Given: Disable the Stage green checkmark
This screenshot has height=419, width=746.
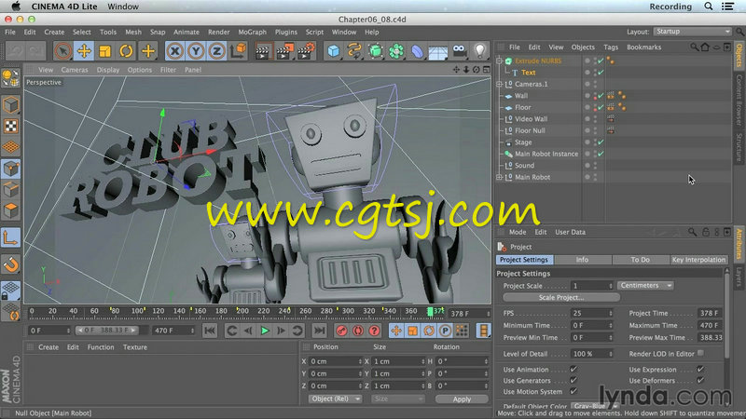Looking at the screenshot, I should pos(601,142).
